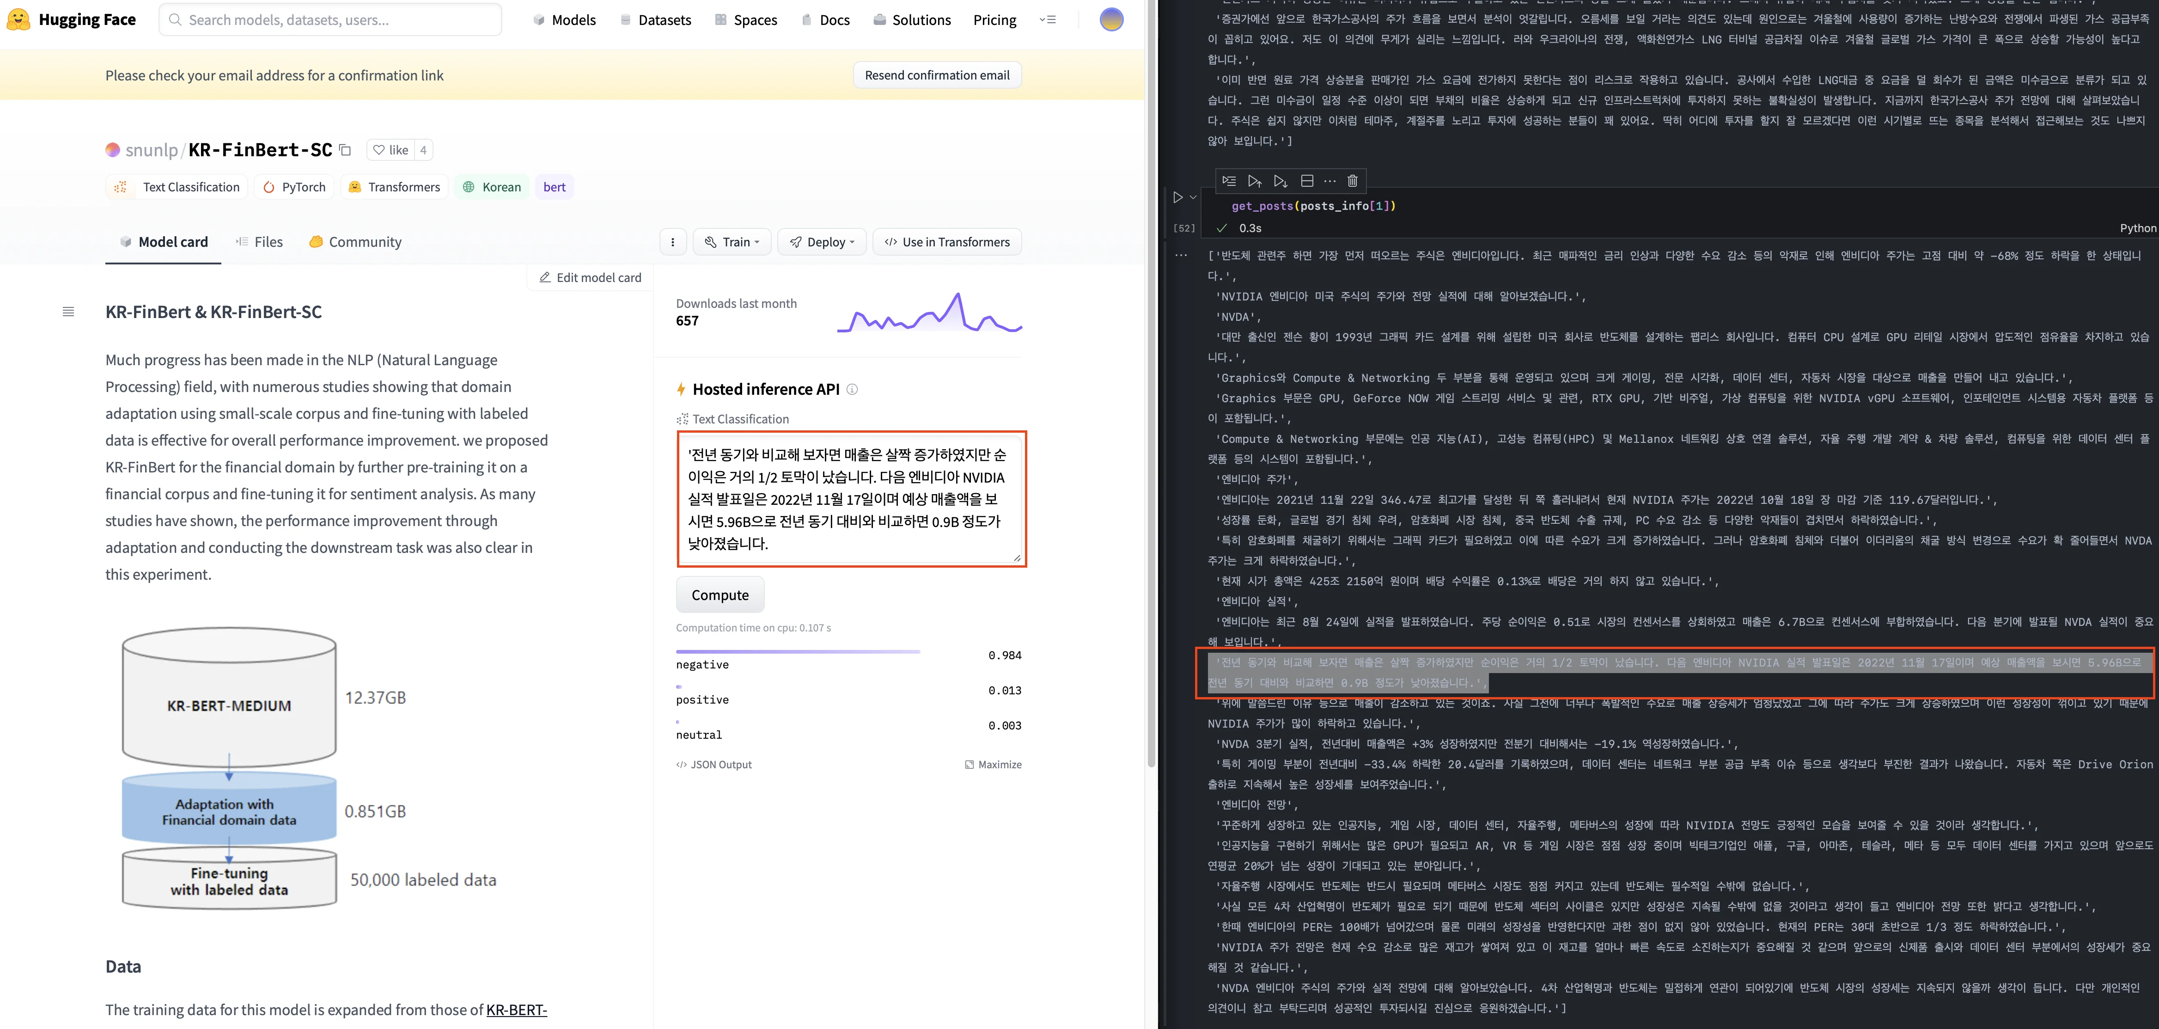This screenshot has height=1029, width=2159.
Task: Toggle like on KR-FinBert-SC model
Action: 390,150
